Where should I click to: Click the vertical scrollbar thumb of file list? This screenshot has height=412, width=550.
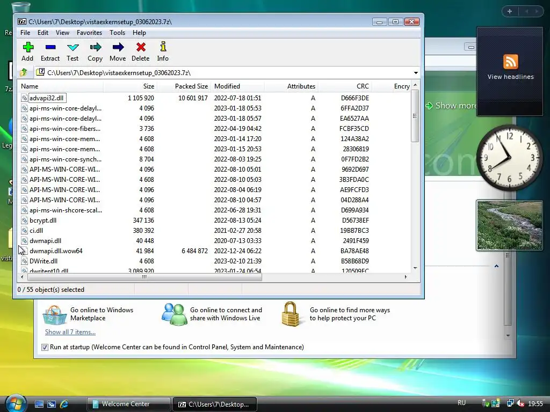point(415,116)
